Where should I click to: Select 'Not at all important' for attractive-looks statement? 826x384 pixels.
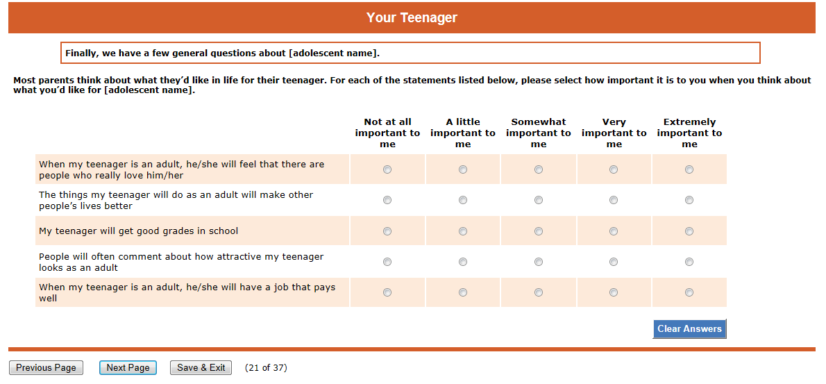tap(387, 262)
